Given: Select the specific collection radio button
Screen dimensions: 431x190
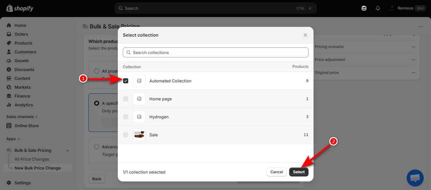Looking at the screenshot, I should 97,103.
